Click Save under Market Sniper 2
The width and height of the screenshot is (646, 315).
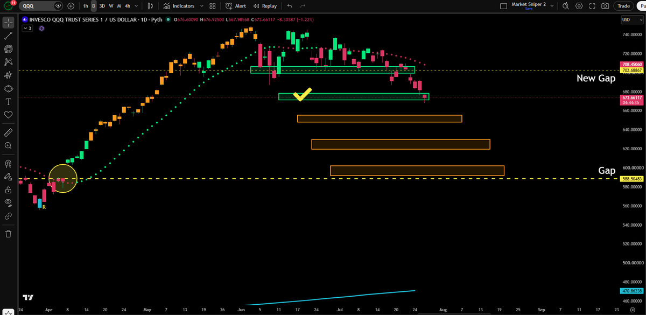coord(529,9)
